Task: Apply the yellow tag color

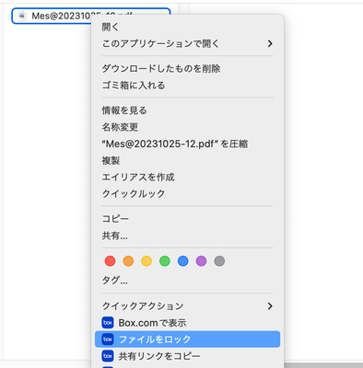Action: click(x=146, y=261)
